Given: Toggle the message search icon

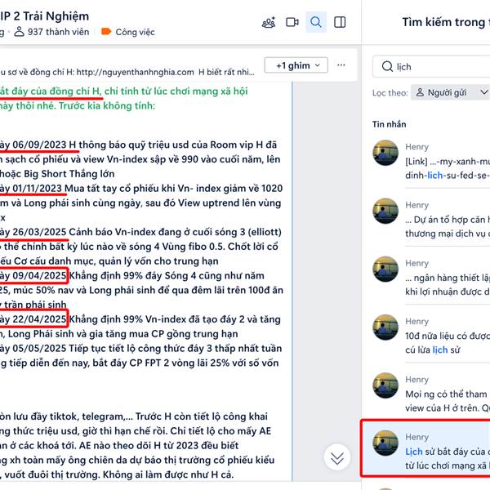Looking at the screenshot, I should click(x=316, y=22).
